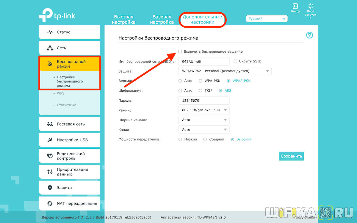357x223 pixels.
Task: Switch to Дополнительные настройки tab
Action: (202, 20)
